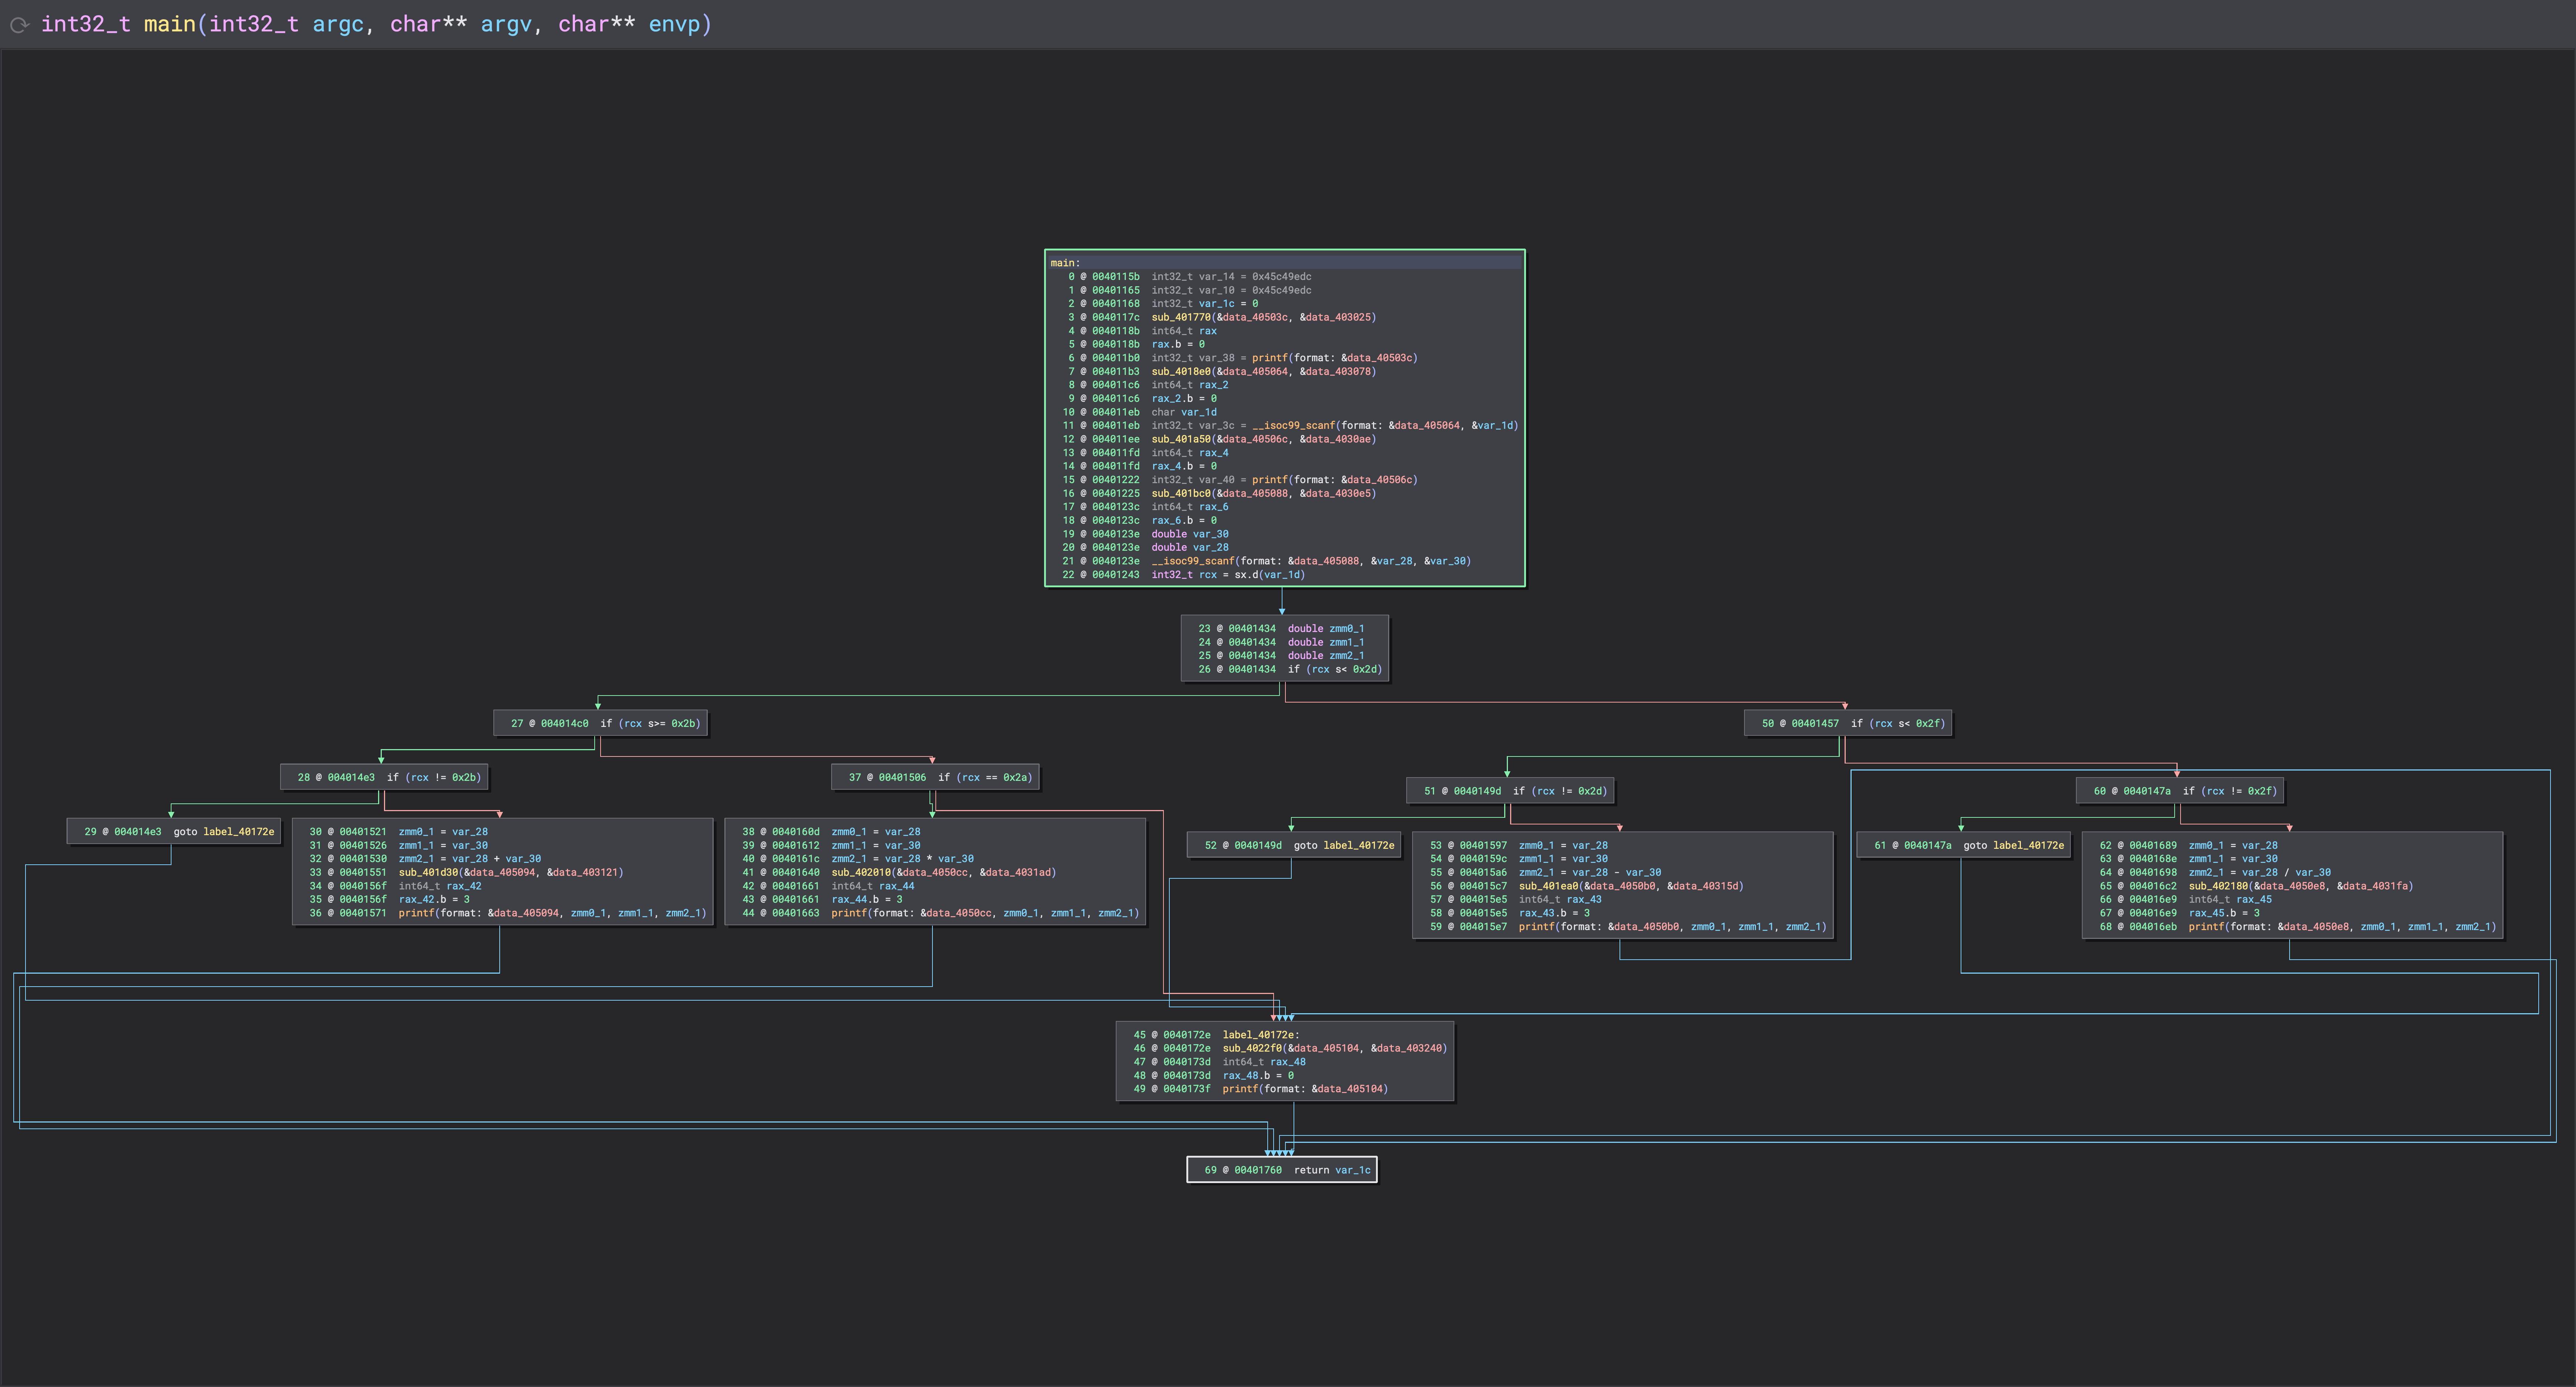Click printf on line 15 at 00401222
Image resolution: width=2576 pixels, height=1387 pixels.
[x=1269, y=480]
